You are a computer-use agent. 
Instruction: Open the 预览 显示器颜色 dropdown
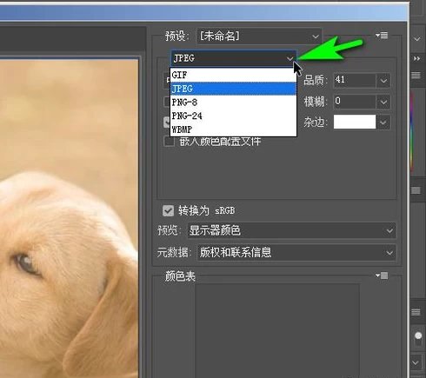[292, 230]
